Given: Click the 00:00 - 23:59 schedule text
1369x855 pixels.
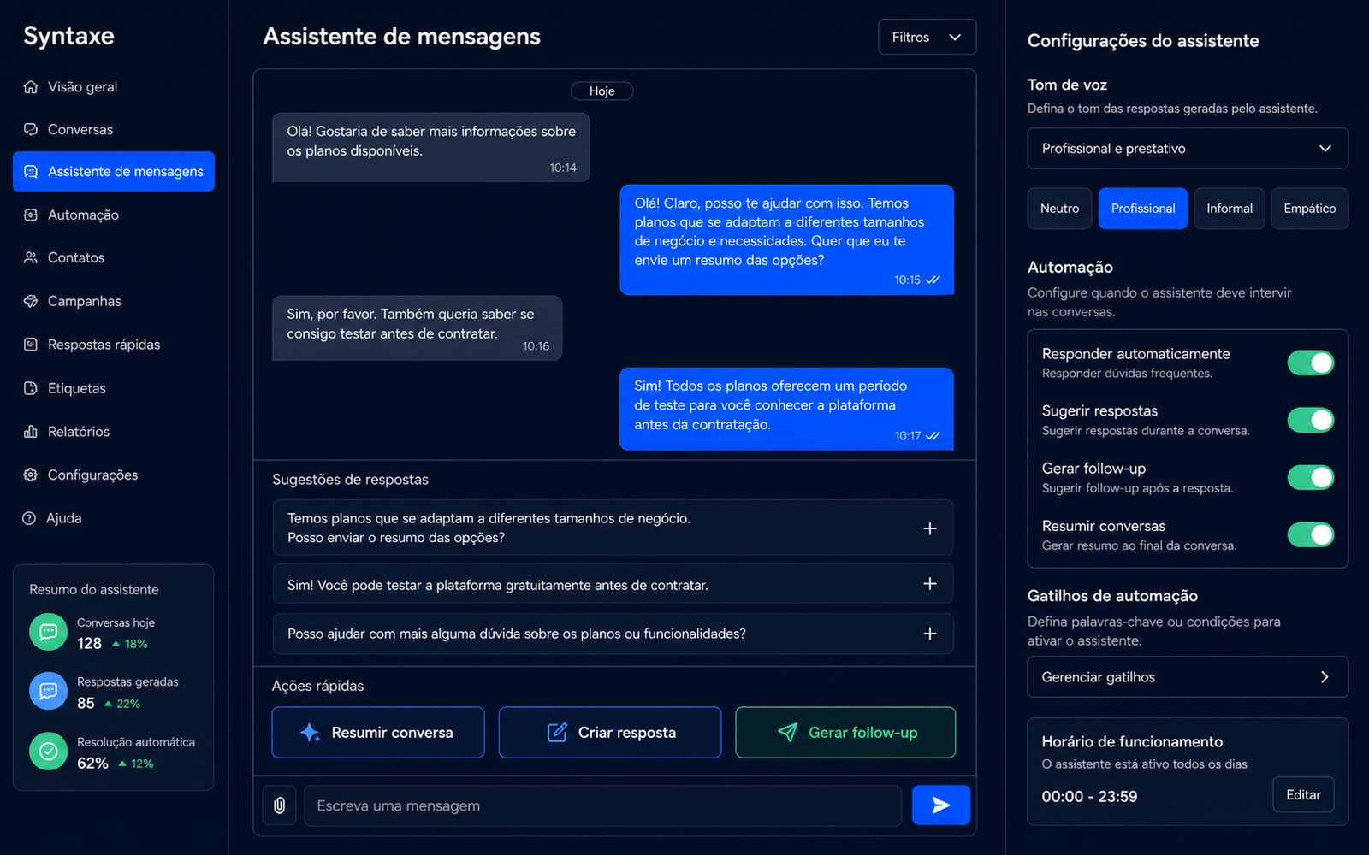Looking at the screenshot, I should (x=1089, y=796).
